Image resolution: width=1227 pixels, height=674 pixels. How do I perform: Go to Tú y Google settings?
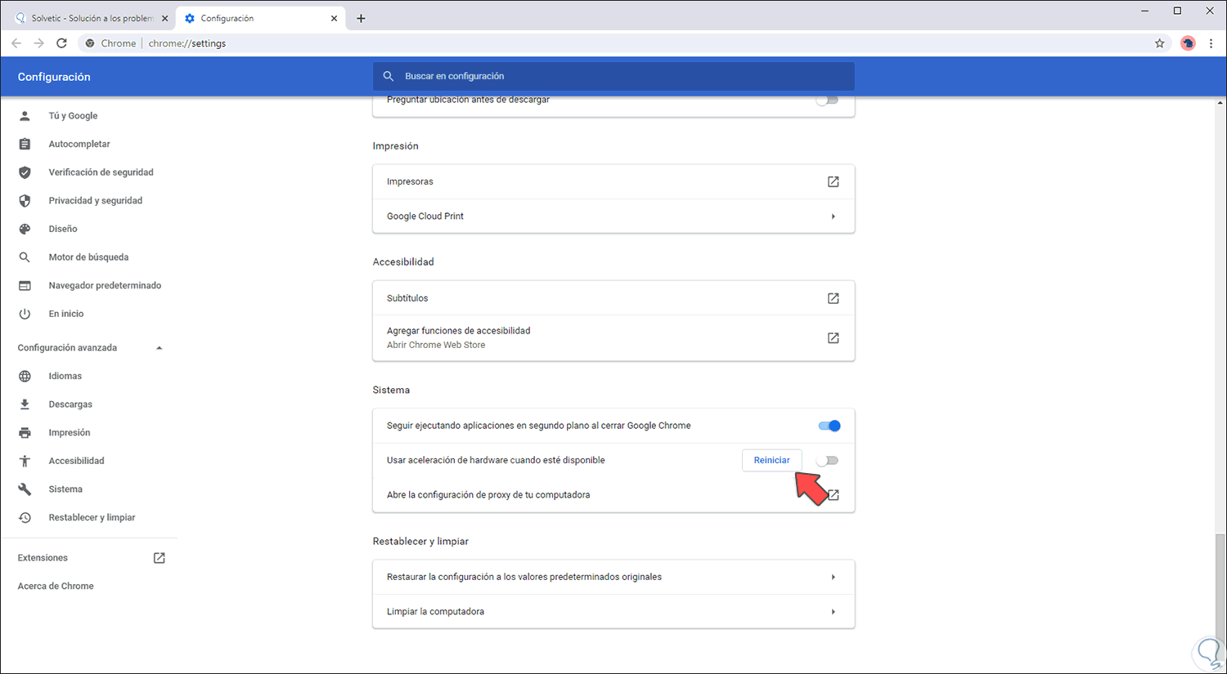(73, 116)
